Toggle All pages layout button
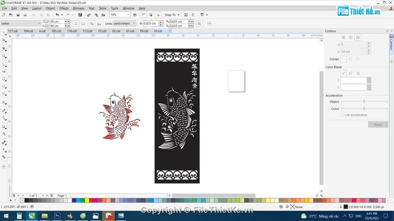 pos(92,24)
